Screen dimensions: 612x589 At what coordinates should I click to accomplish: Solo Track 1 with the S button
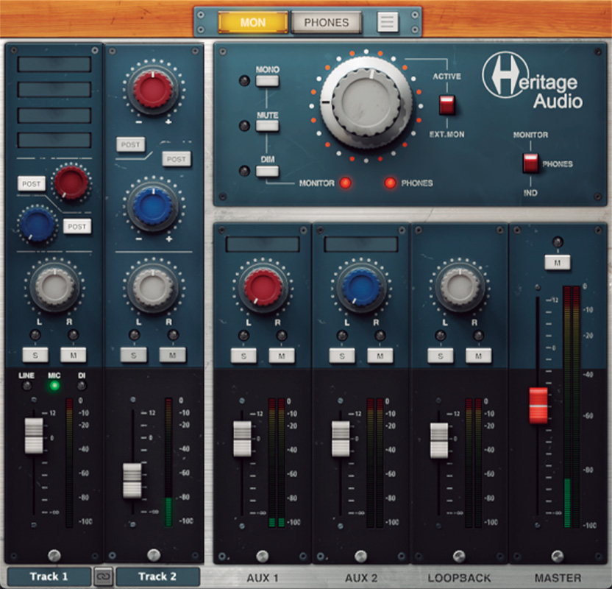click(x=35, y=355)
